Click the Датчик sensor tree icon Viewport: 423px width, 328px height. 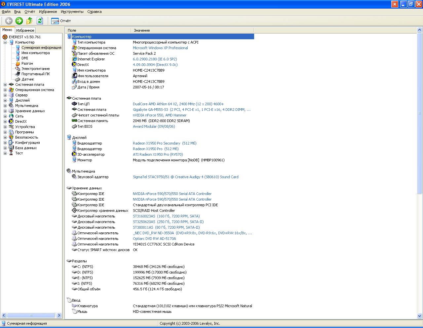pyautogui.click(x=18, y=79)
